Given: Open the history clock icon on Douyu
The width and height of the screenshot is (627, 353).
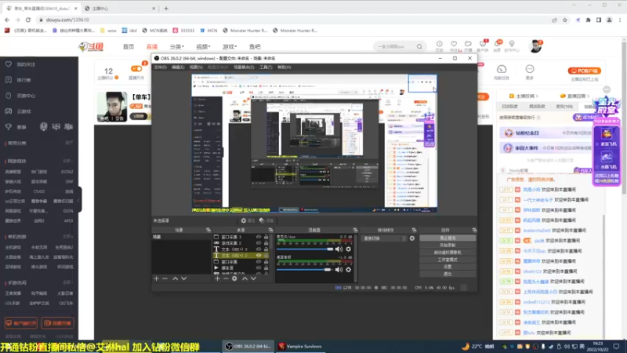Looking at the screenshot, I should pos(439,44).
